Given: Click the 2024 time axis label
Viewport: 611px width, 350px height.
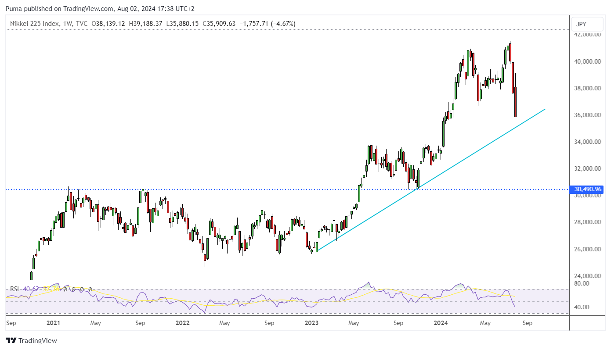Looking at the screenshot, I should (441, 323).
